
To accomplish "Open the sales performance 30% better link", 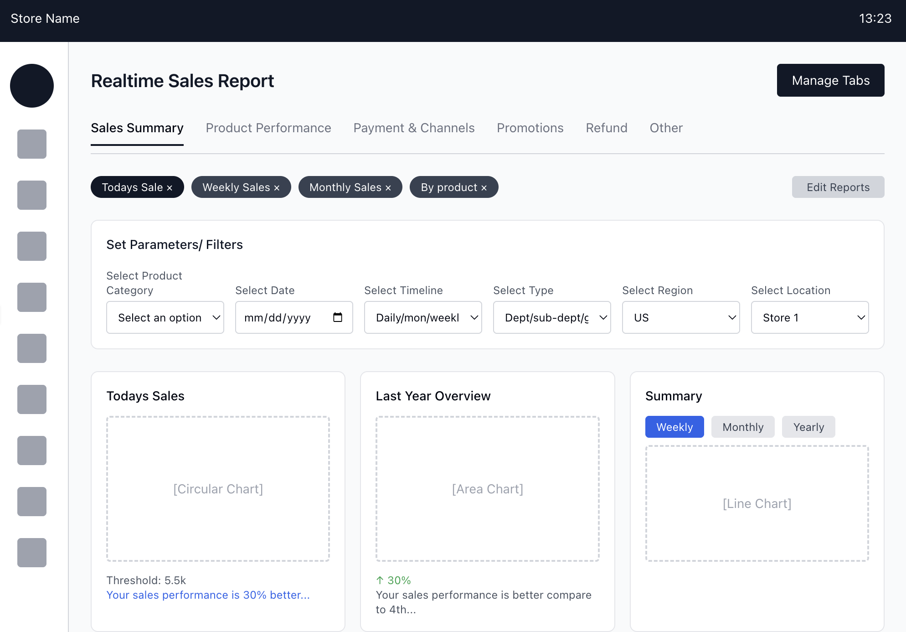I will coord(208,595).
